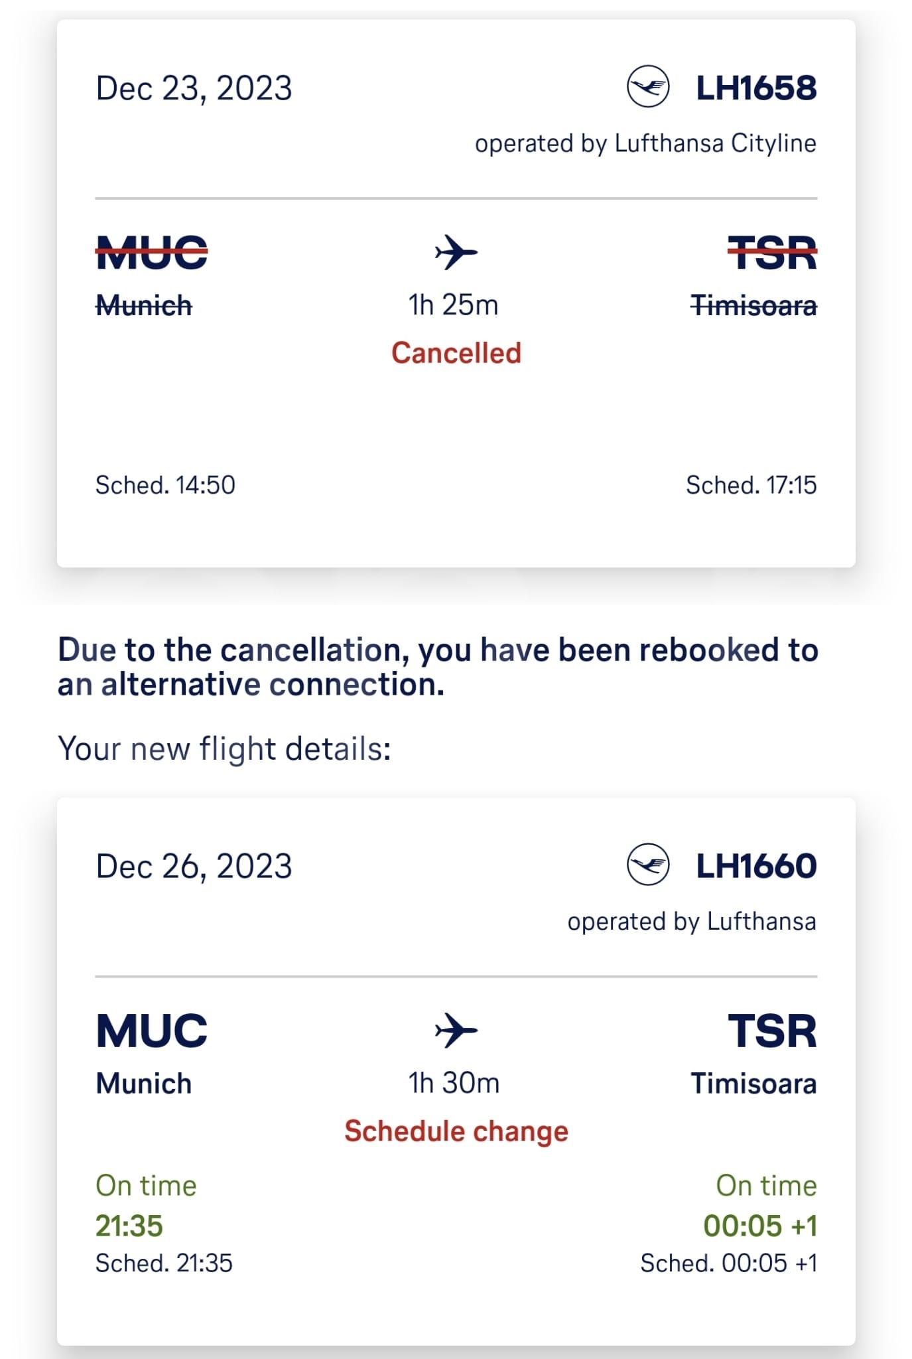The image size is (912, 1359).
Task: Tap the Dec 26, 2023 date
Action: click(194, 866)
